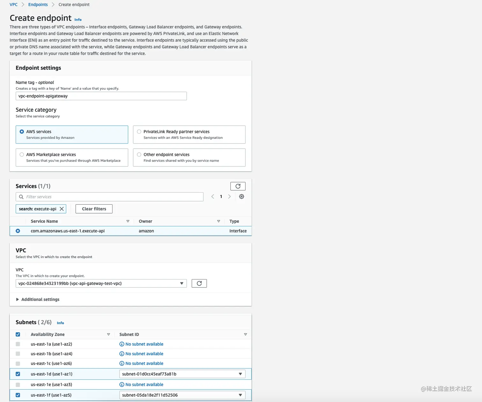Expand Additional settings section
Image resolution: width=482 pixels, height=402 pixels.
click(x=38, y=300)
